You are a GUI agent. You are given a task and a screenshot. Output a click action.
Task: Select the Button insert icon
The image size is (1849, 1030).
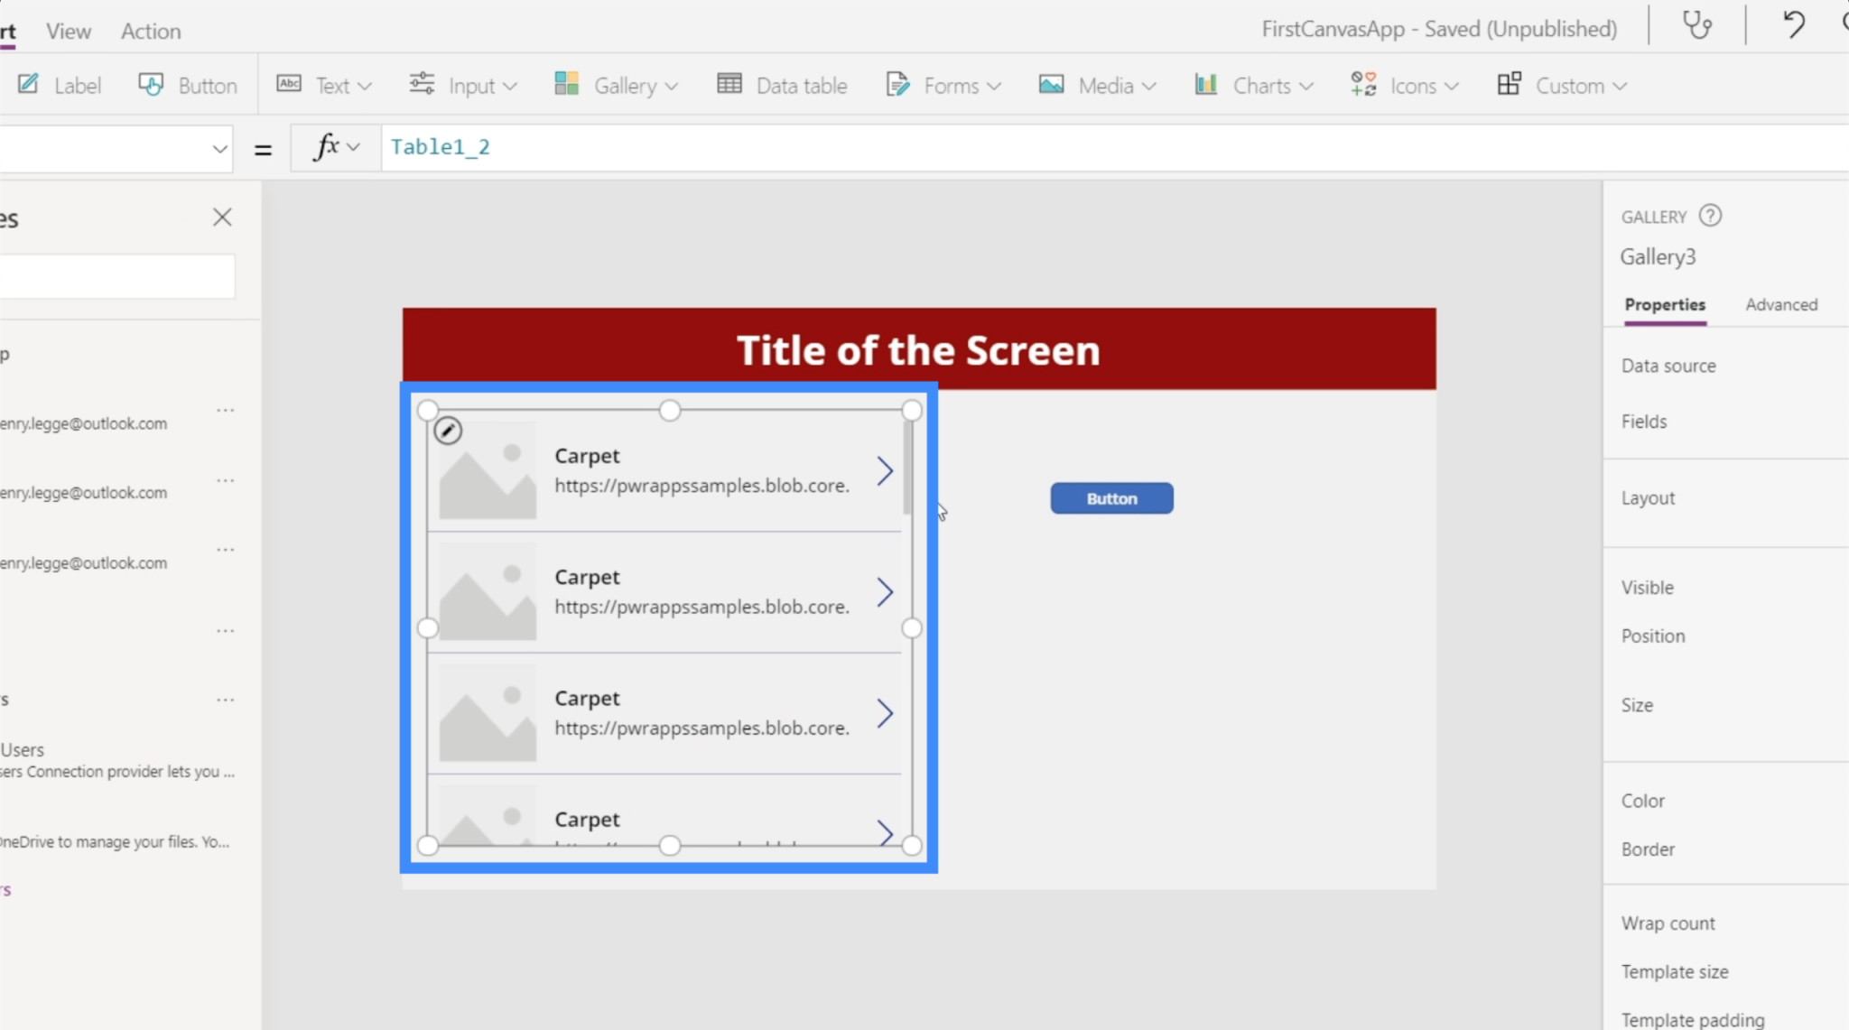(x=151, y=85)
